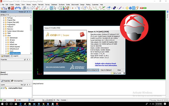Click the open file icon at toolbar start

pyautogui.click(x=3, y=8)
